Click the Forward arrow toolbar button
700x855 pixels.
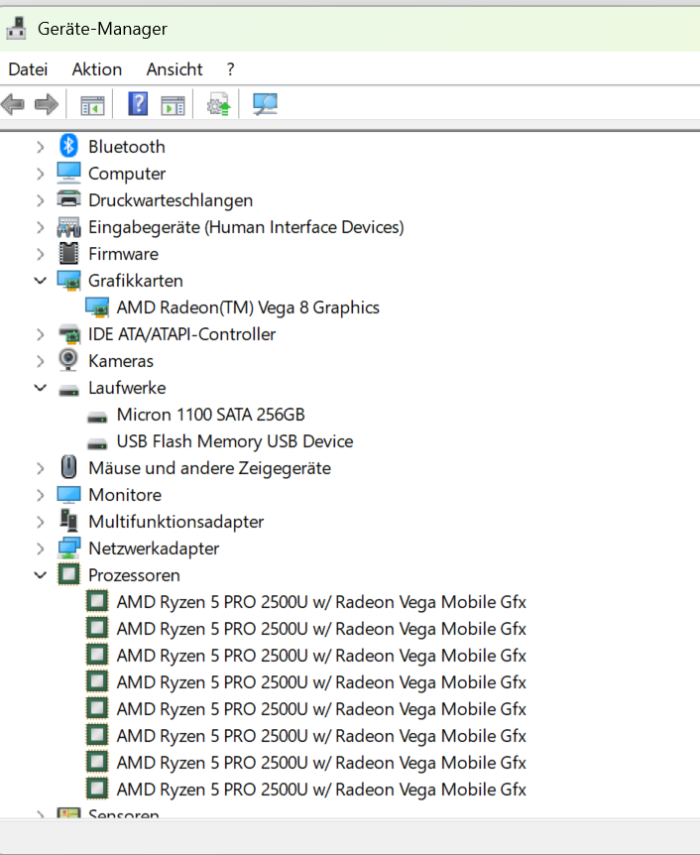pos(47,104)
